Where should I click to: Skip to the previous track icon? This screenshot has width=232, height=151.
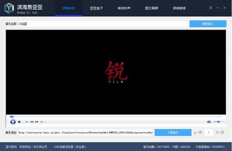point(27,122)
